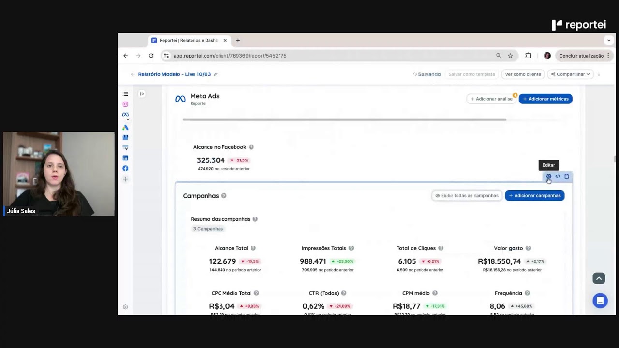619x348 pixels.
Task: Open the browser tab search dropdown
Action: [x=609, y=41]
